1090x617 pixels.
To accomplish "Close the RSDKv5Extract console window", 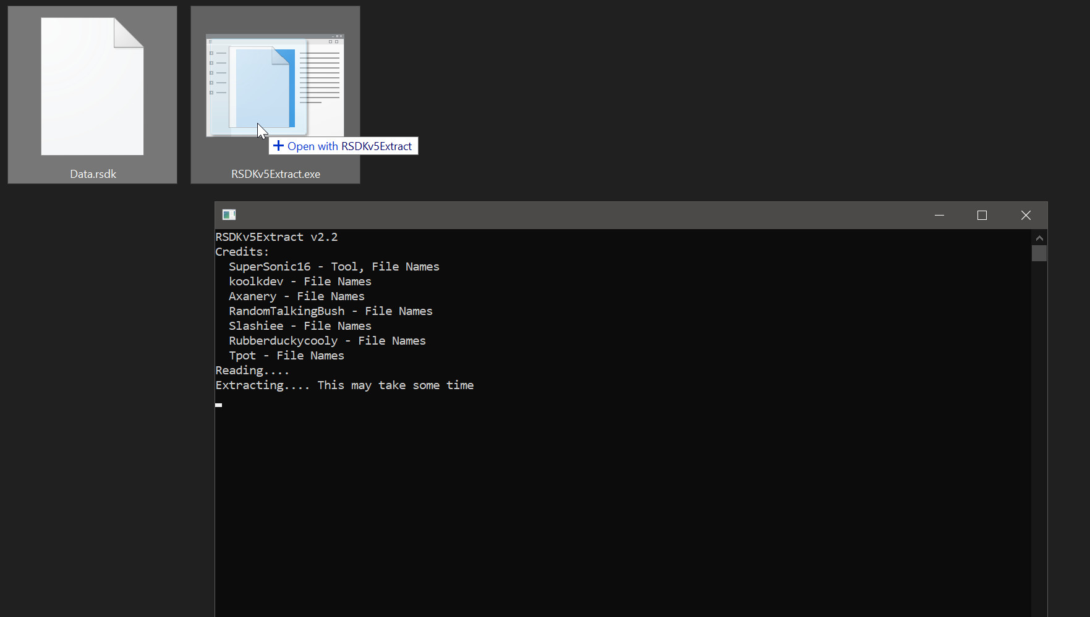I will [1026, 215].
